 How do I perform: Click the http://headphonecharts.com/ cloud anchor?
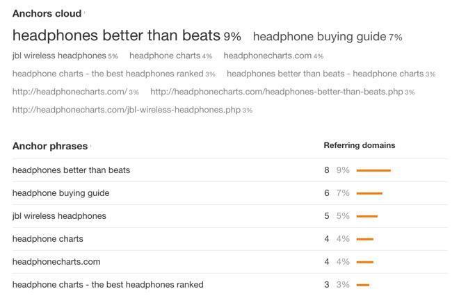(70, 92)
